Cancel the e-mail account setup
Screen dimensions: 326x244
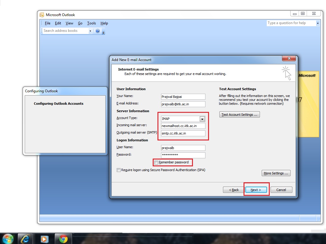[281, 190]
